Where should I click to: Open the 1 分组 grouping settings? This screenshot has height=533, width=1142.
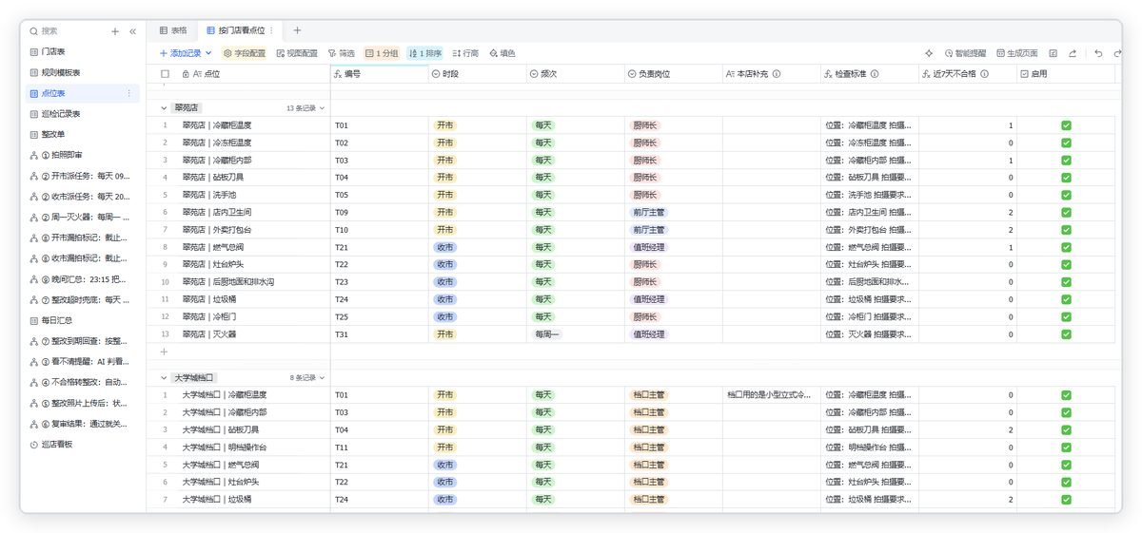point(383,53)
